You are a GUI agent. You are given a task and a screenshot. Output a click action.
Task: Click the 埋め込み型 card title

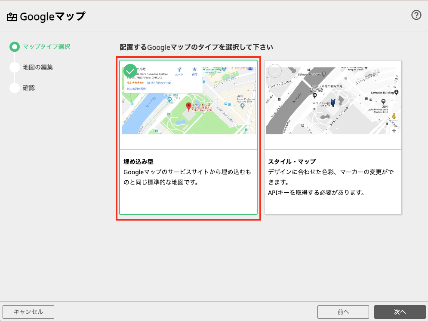point(139,161)
